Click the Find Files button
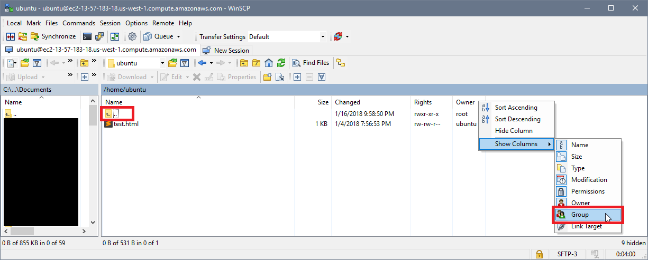The image size is (648, 260). 311,63
